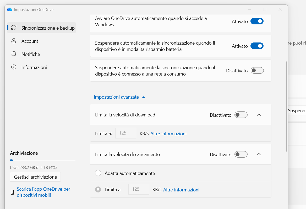Open Scarica l'app OneDrive per dispositivi mobili link

(x=43, y=192)
